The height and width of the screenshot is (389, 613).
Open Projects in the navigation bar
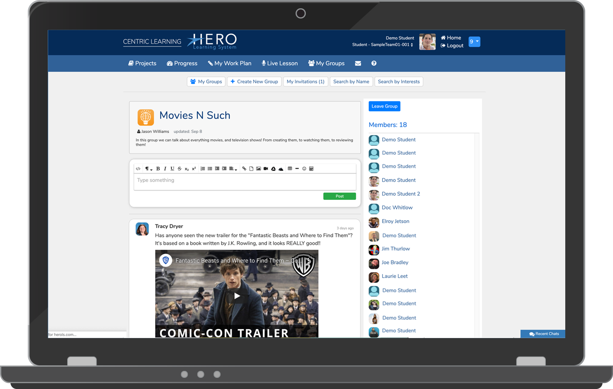[x=142, y=64]
